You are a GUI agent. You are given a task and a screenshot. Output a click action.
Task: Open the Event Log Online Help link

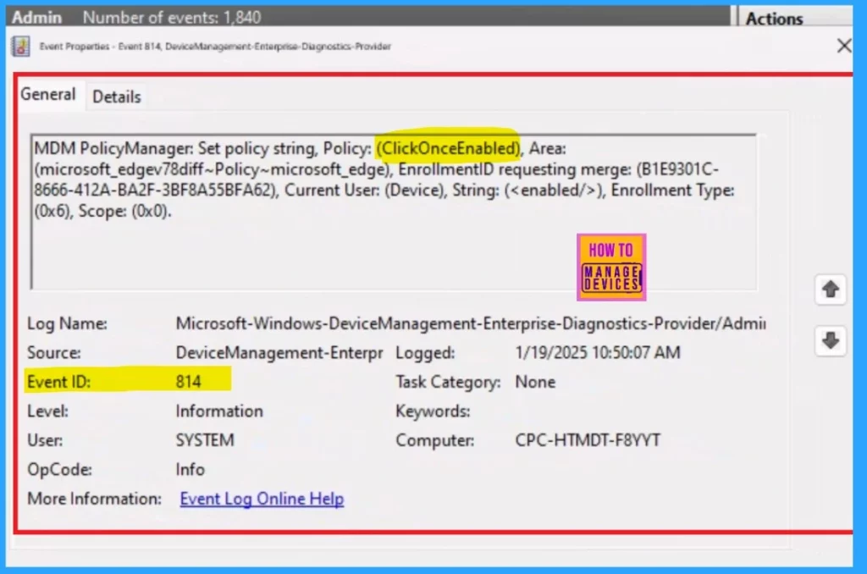click(262, 499)
